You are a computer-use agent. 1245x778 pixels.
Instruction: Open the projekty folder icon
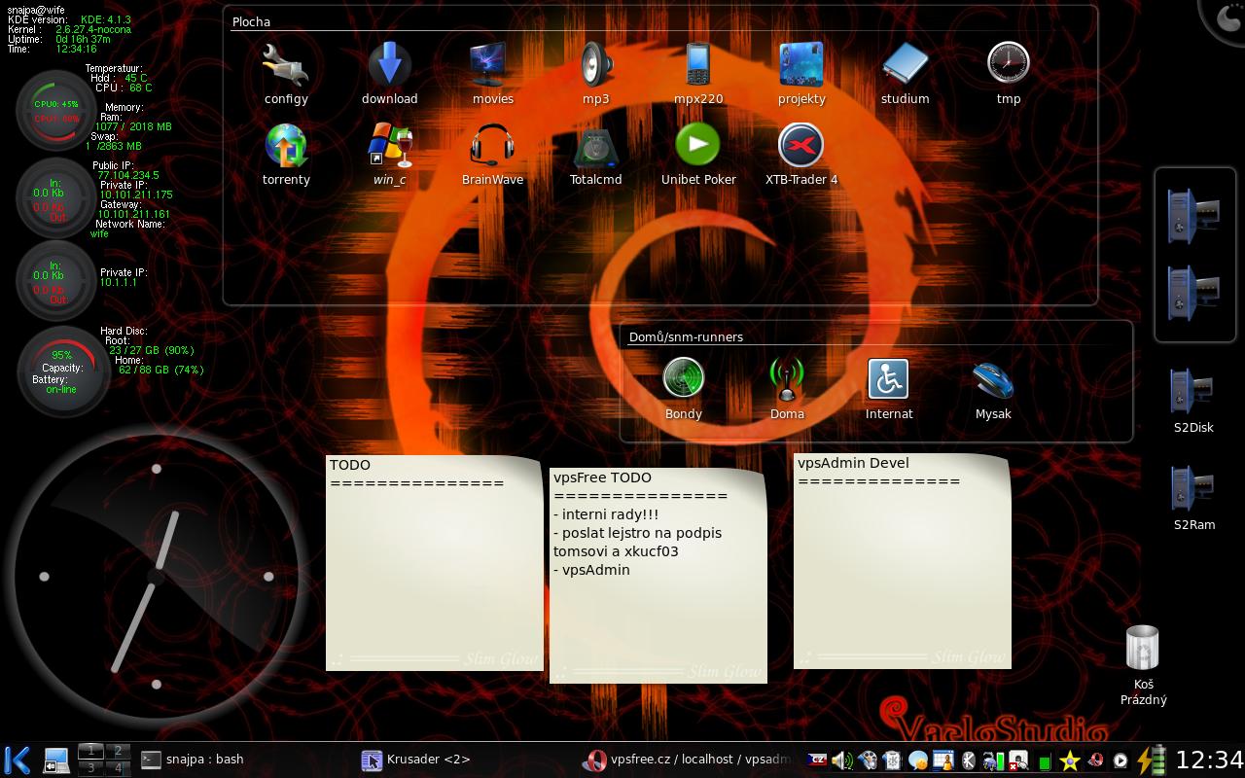point(801,64)
